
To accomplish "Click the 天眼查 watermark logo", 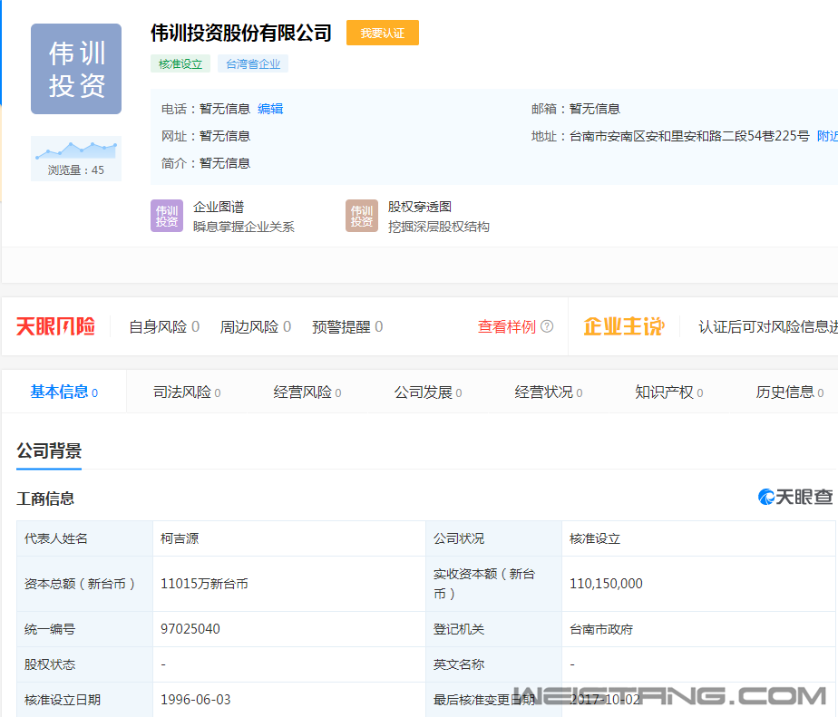I will [795, 497].
